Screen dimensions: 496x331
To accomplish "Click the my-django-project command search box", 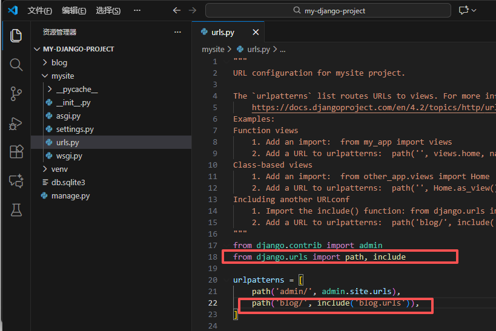I will coord(328,10).
